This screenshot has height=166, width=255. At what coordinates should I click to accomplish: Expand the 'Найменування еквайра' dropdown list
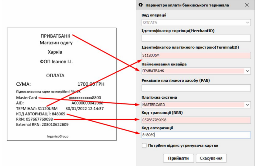[x=248, y=71]
